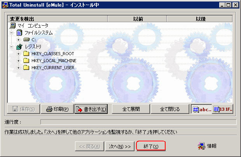The height and width of the screenshot is (157, 241).
Task: Select the マイ コンピュータ tree label
Action: [x=33, y=26]
